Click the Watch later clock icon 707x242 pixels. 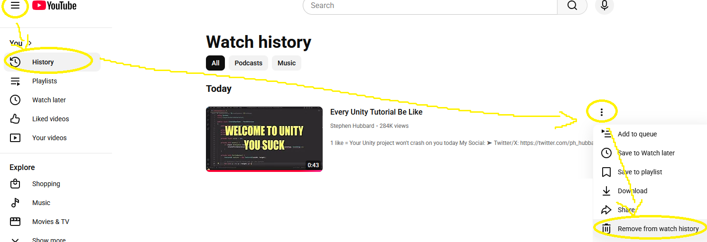[x=15, y=100]
